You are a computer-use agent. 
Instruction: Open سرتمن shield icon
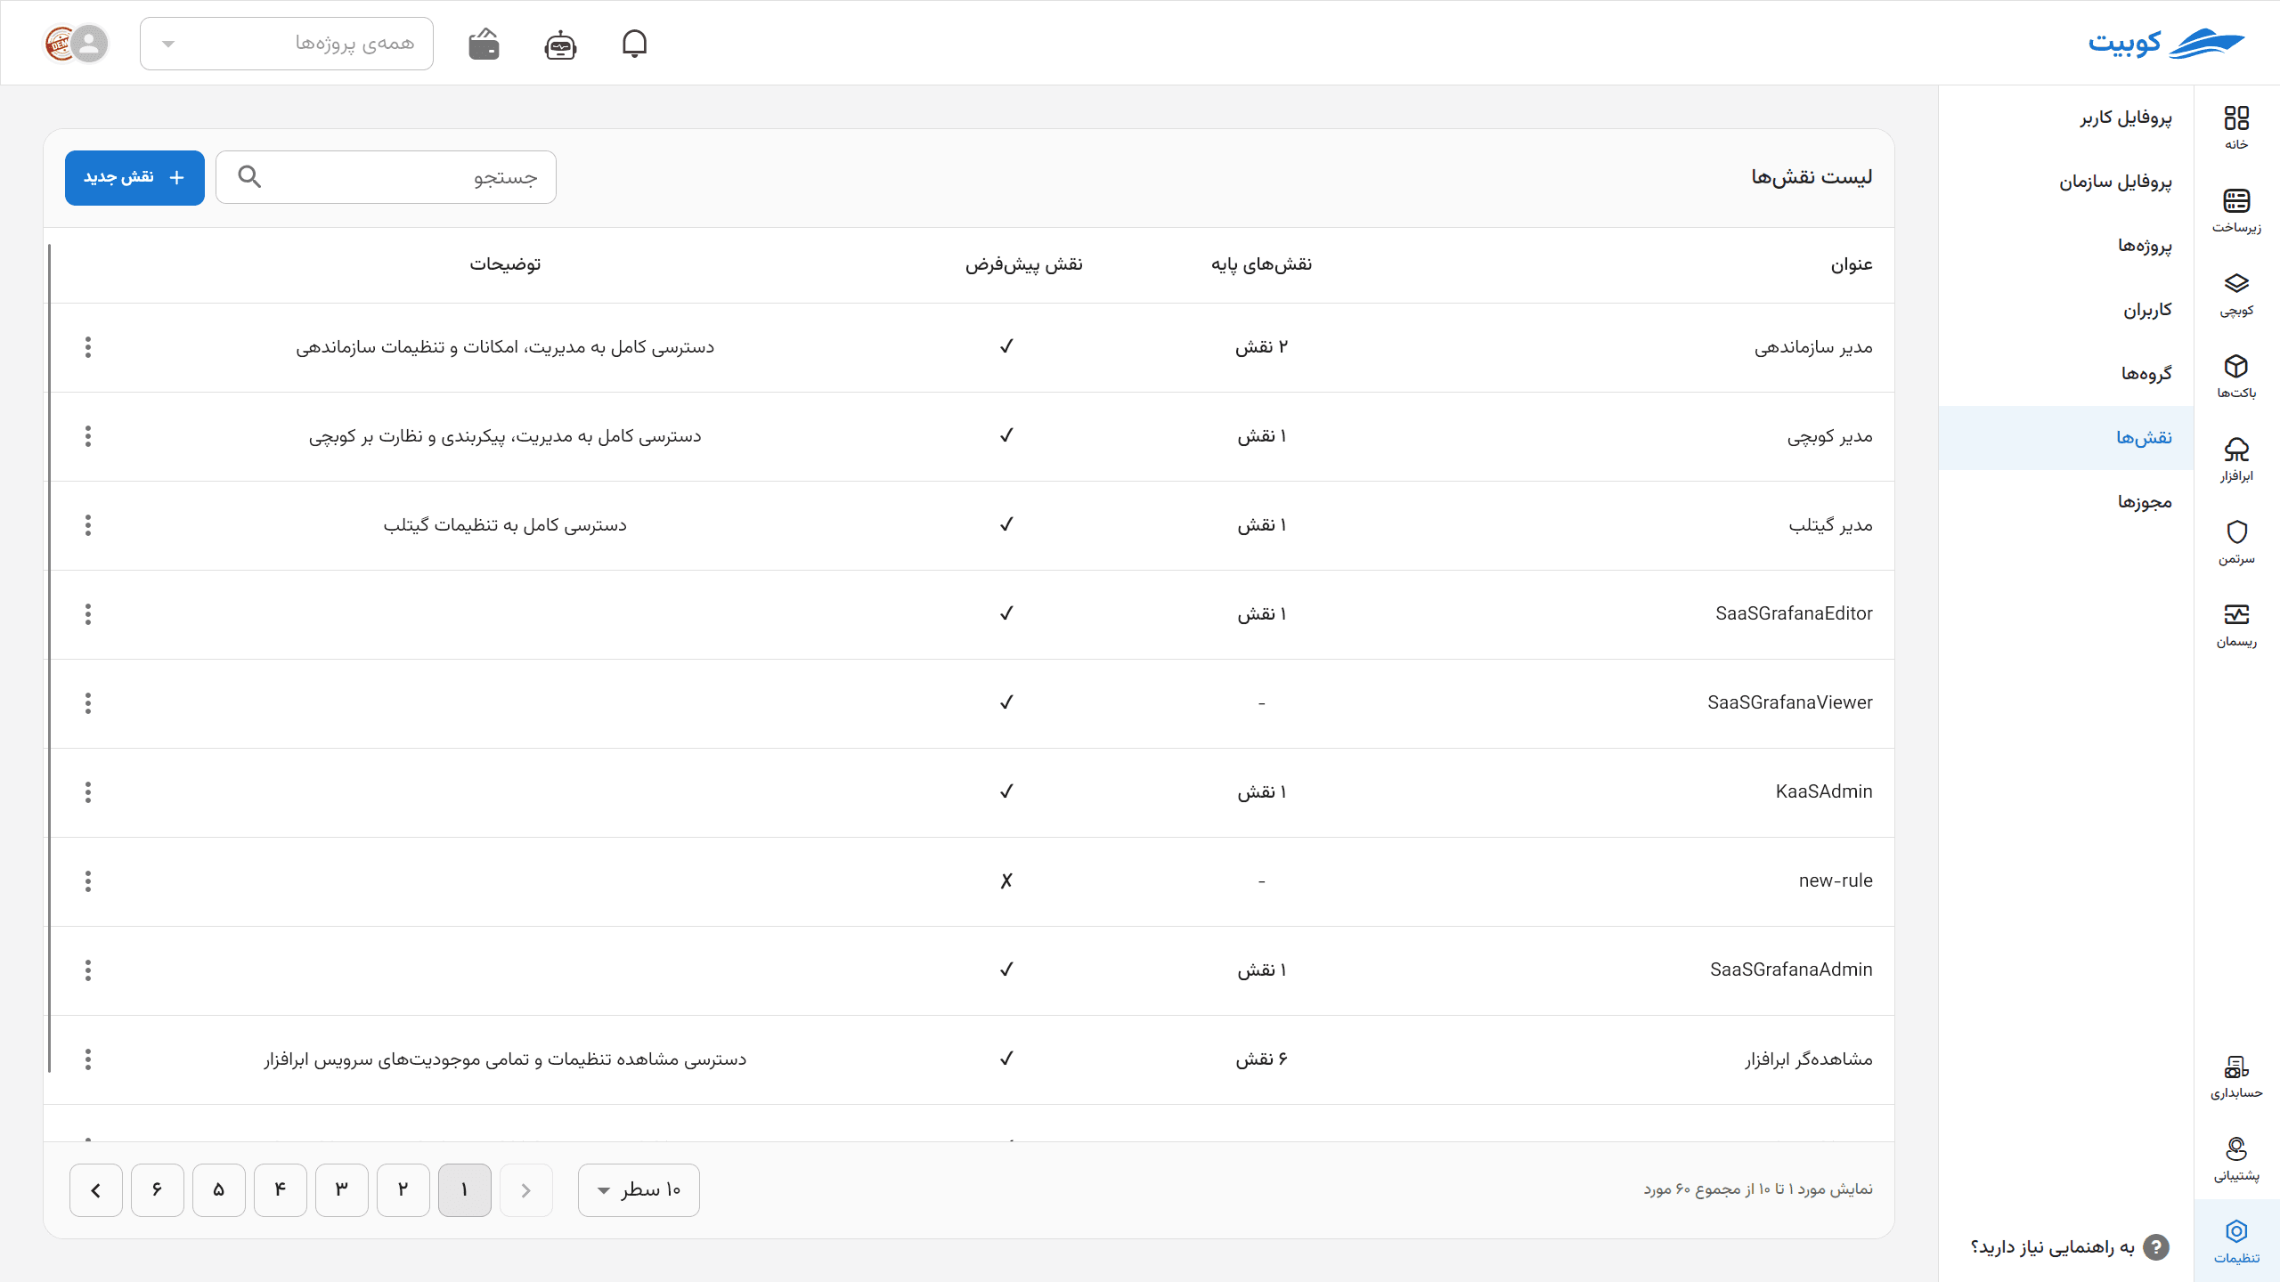2236,542
